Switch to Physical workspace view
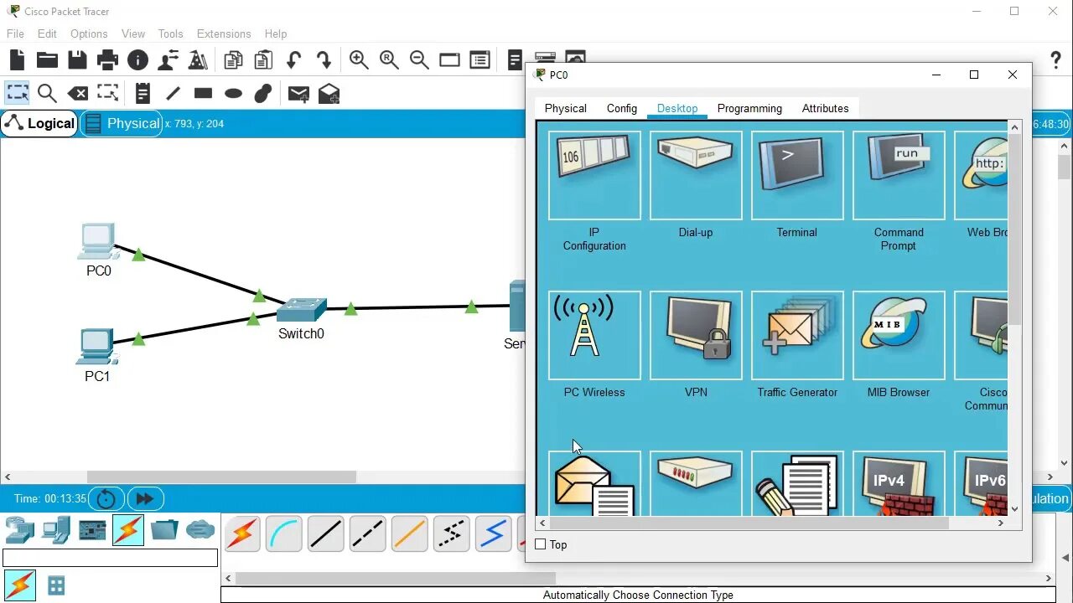 (122, 123)
